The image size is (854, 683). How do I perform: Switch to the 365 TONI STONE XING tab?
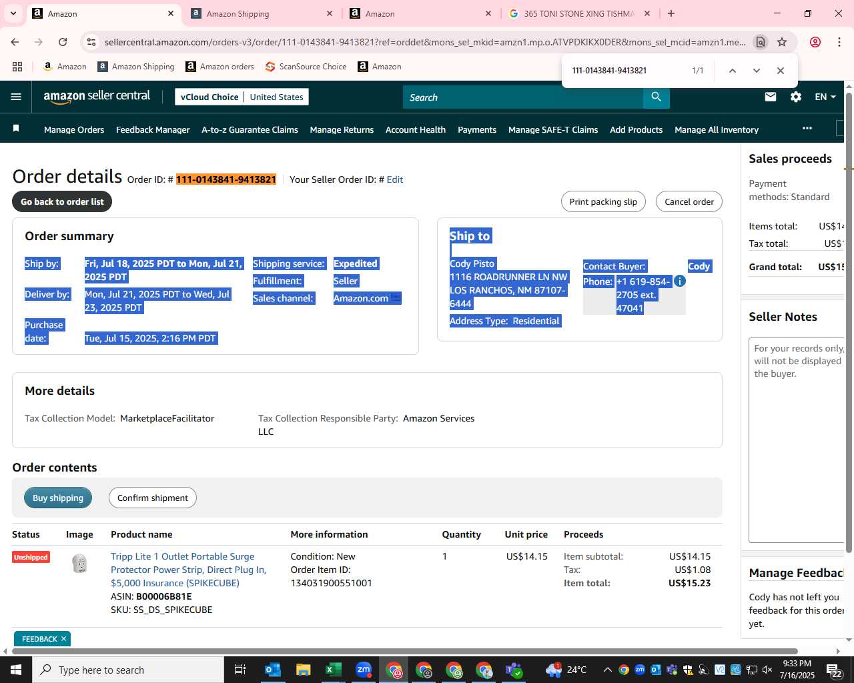[578, 13]
